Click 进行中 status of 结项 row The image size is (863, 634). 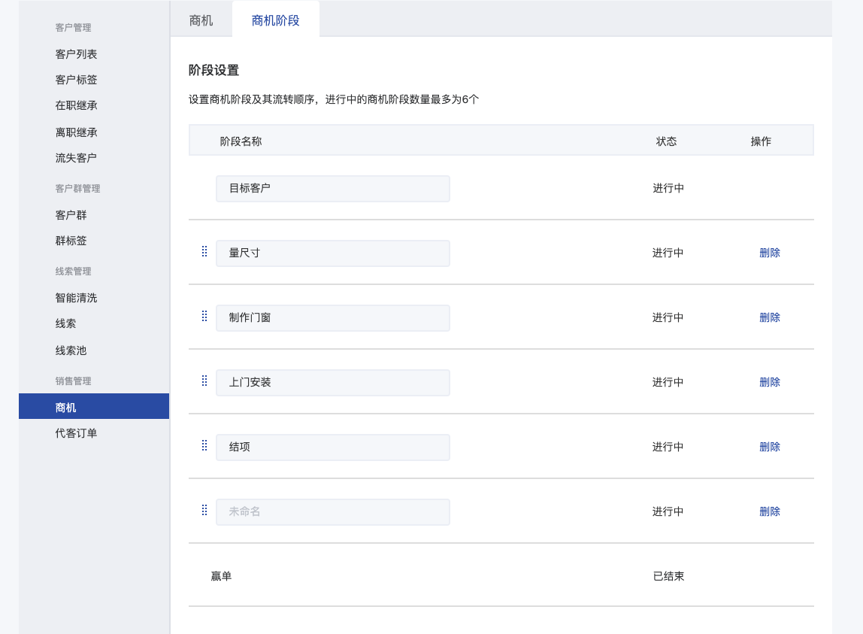pos(668,447)
